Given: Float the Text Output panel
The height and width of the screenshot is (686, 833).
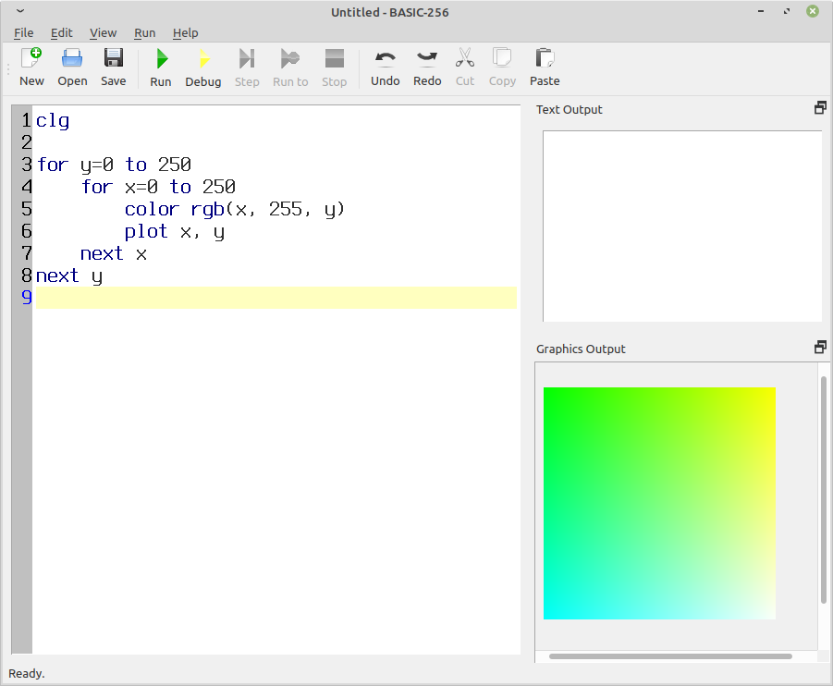Looking at the screenshot, I should 819,108.
